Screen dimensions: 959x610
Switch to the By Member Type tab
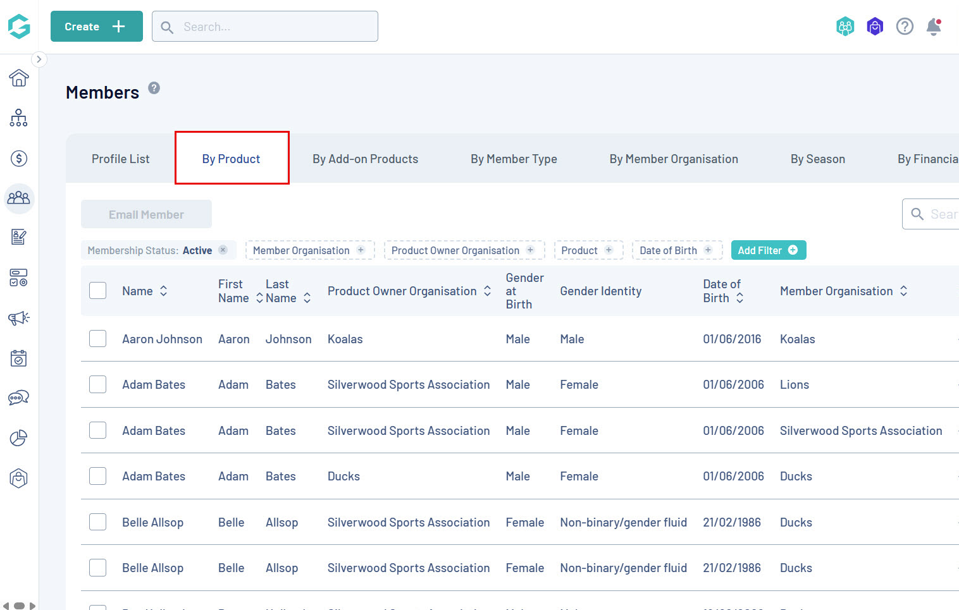click(514, 159)
